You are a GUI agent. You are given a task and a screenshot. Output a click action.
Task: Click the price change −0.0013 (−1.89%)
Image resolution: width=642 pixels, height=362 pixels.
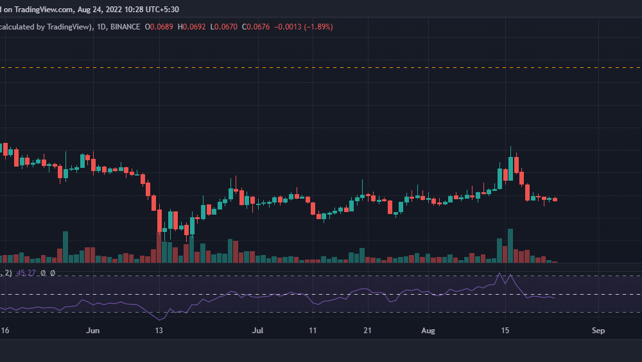[304, 27]
